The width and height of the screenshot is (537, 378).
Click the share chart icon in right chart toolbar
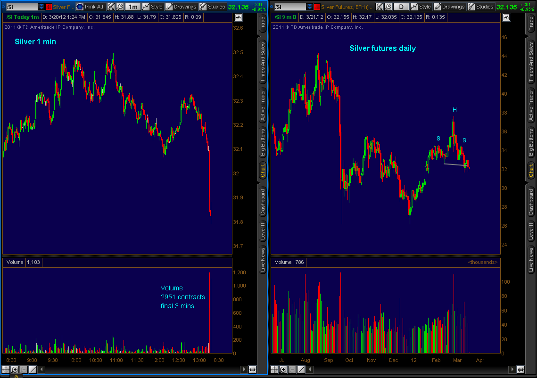[x=379, y=7]
